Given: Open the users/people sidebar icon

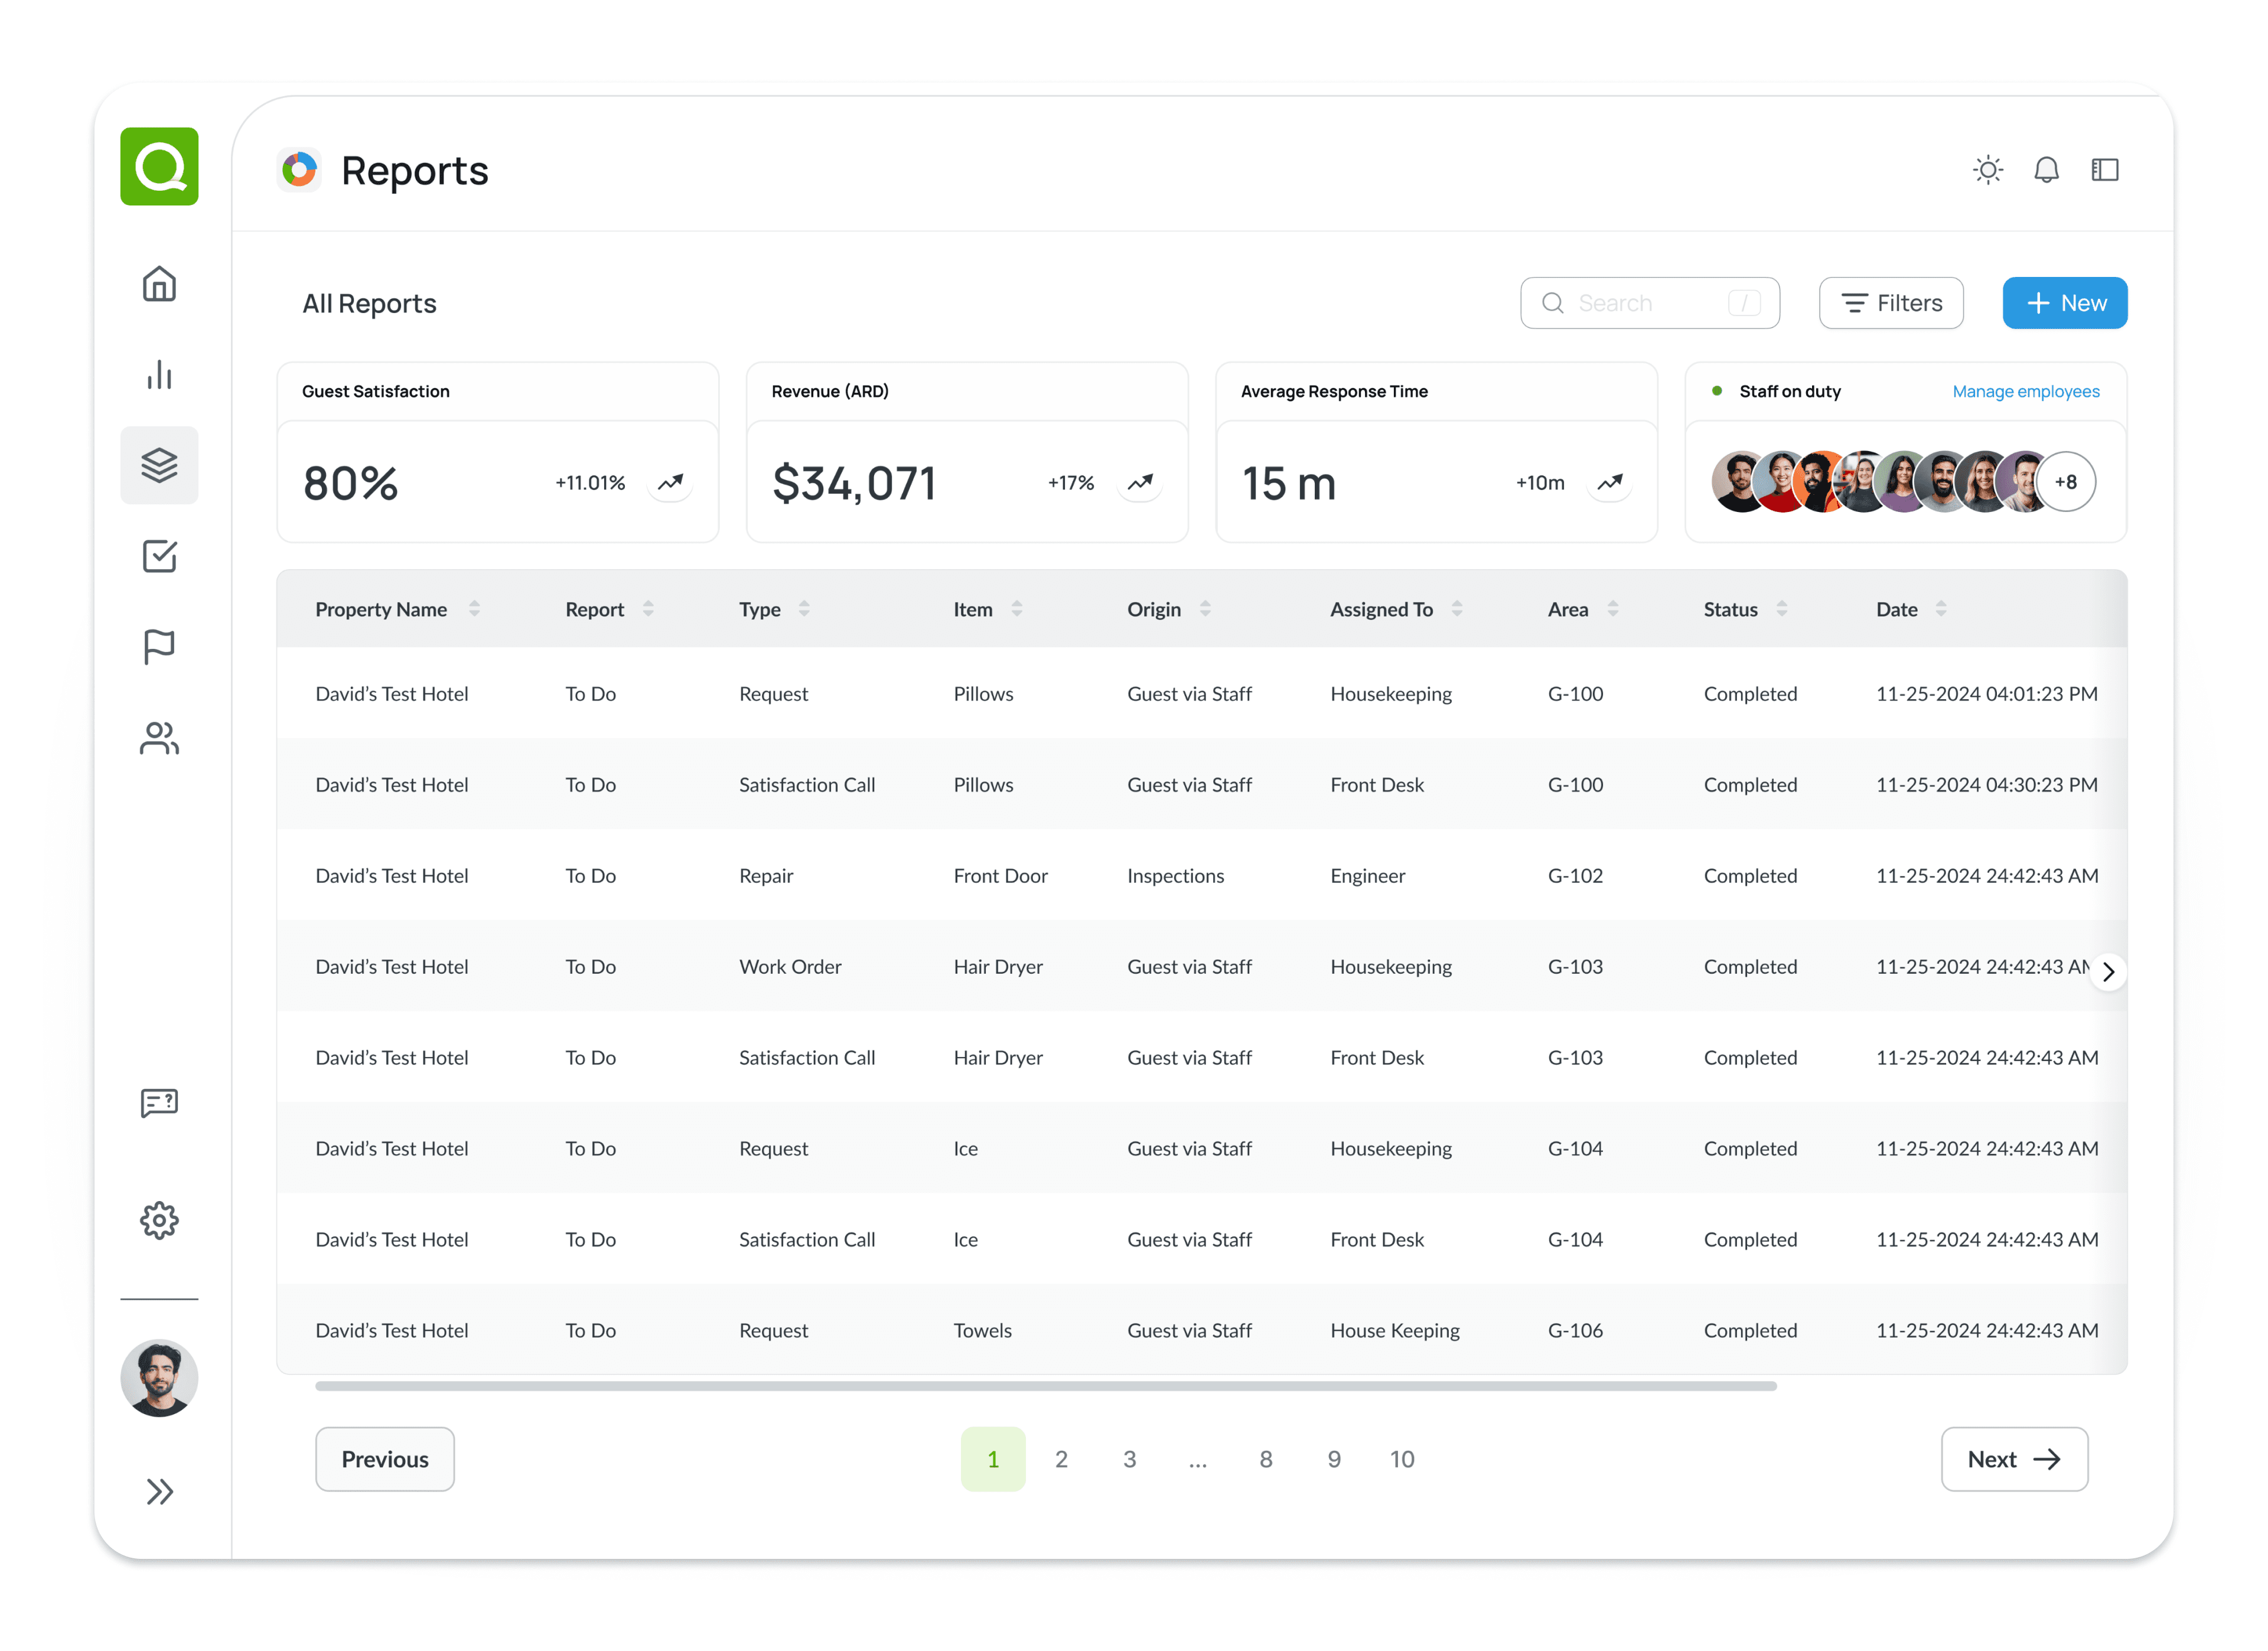Looking at the screenshot, I should [x=159, y=738].
